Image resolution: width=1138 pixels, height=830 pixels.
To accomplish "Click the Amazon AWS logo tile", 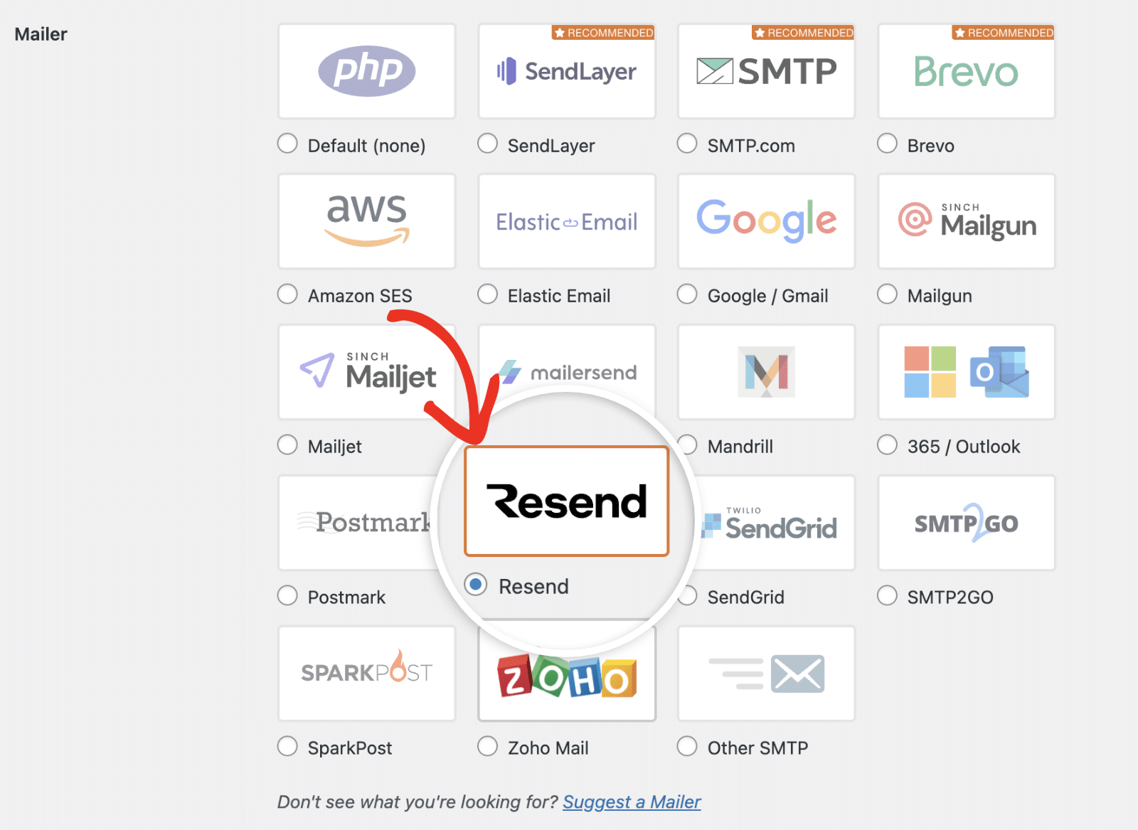I will point(366,221).
